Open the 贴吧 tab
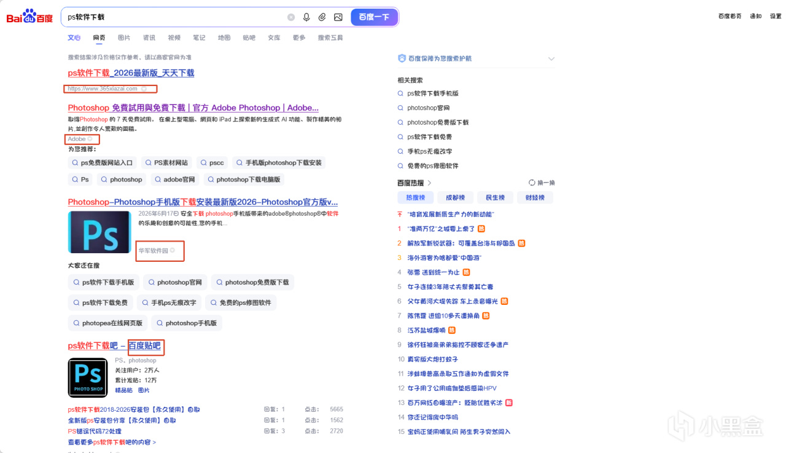Image resolution: width=786 pixels, height=453 pixels. pyautogui.click(x=249, y=37)
